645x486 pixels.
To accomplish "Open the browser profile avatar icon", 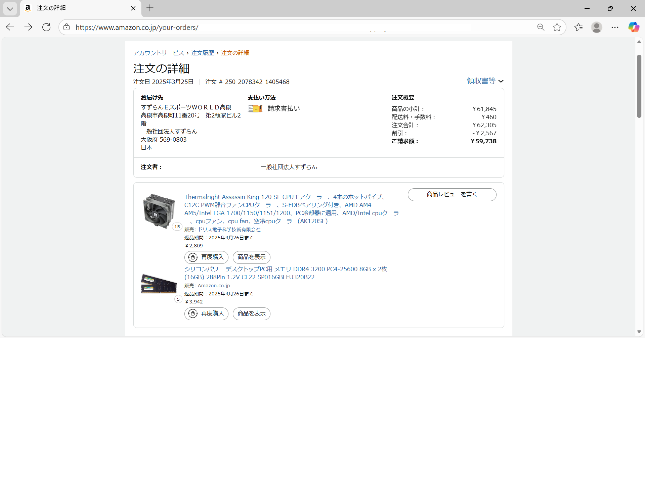I will tap(597, 27).
